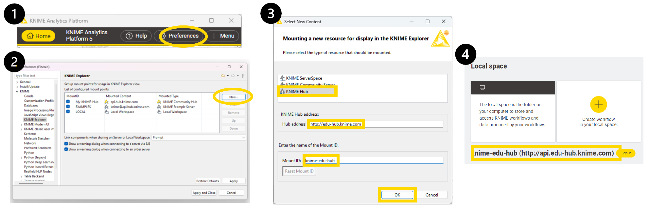Click the Reset Mount ID button
This screenshot has width=649, height=209.
[x=299, y=171]
